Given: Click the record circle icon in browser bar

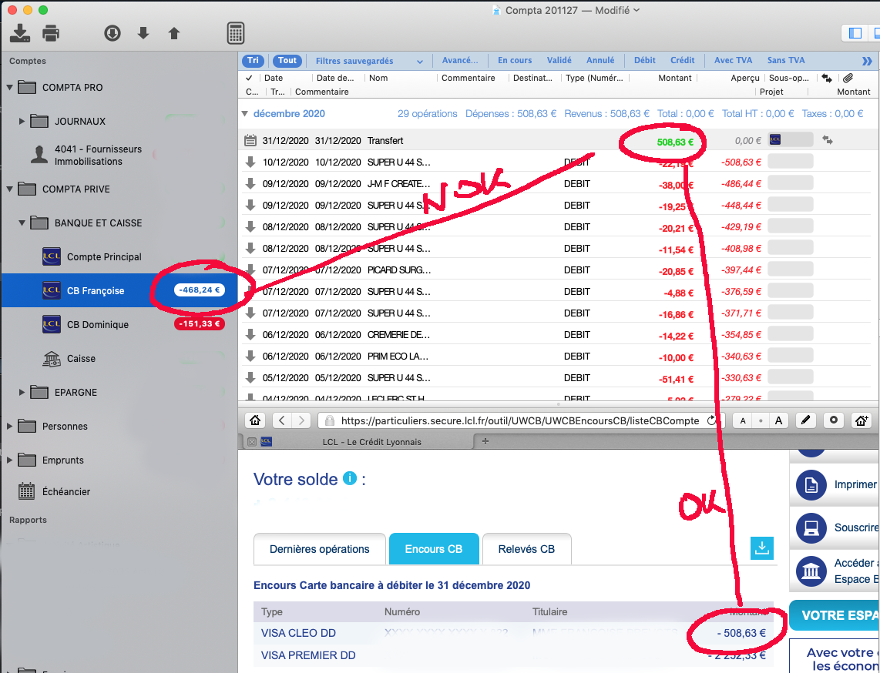Looking at the screenshot, I should pyautogui.click(x=834, y=420).
